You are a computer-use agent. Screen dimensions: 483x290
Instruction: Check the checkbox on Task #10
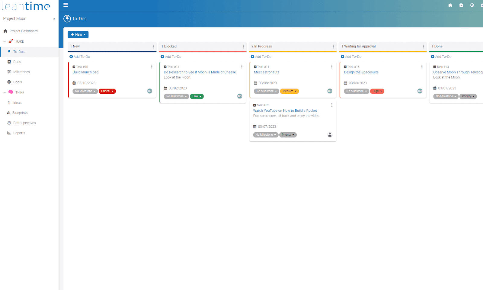click(x=73, y=67)
